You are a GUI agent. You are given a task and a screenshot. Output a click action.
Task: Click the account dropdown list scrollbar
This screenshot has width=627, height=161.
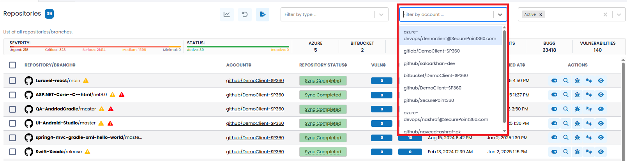pos(504,76)
